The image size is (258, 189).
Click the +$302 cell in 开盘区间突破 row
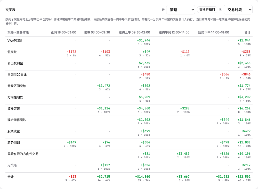(146, 86)
